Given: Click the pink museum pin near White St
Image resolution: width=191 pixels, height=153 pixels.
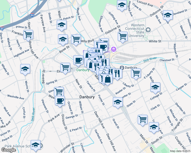Looking at the screenshot, I should (x=114, y=49).
